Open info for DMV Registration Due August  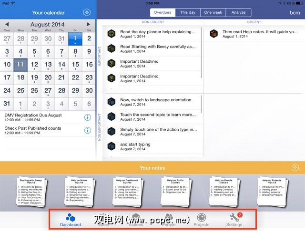88,117
